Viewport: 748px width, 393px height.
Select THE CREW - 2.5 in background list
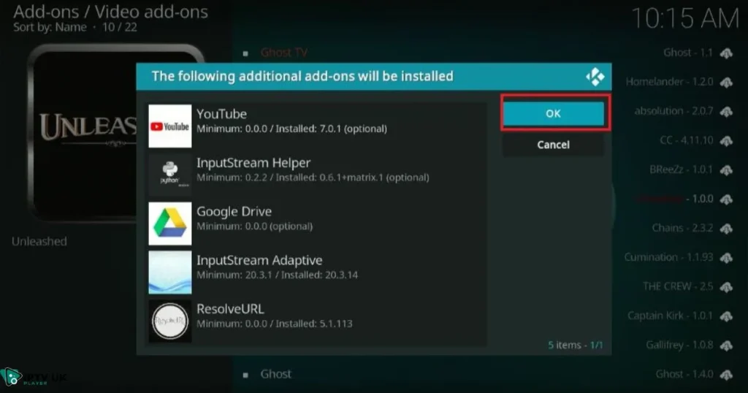678,286
